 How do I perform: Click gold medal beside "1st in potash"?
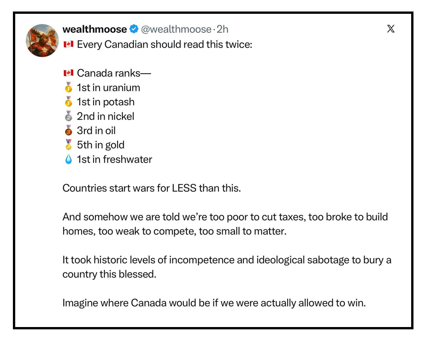coord(69,102)
